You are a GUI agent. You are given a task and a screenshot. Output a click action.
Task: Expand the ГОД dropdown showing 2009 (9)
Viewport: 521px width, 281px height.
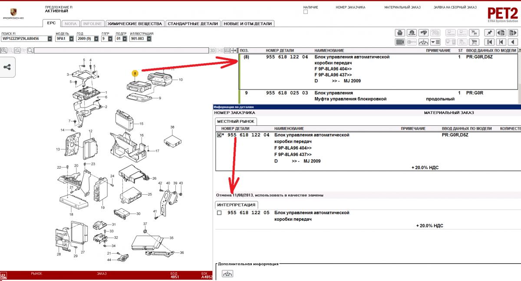pos(96,39)
